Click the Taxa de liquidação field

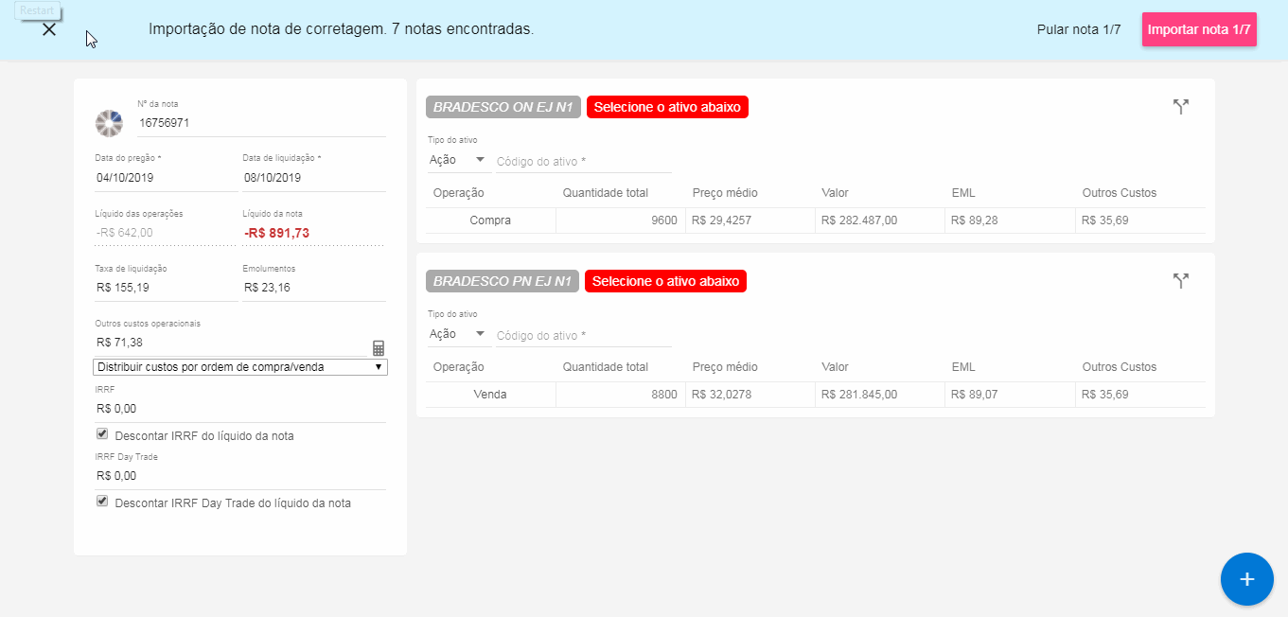[167, 288]
